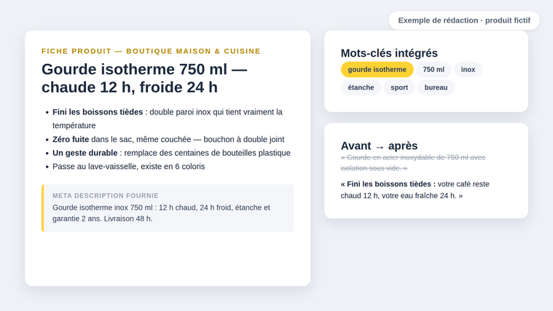553x311 pixels.
Task: Select the 'bureau' keyword chip
Action: [x=436, y=87]
